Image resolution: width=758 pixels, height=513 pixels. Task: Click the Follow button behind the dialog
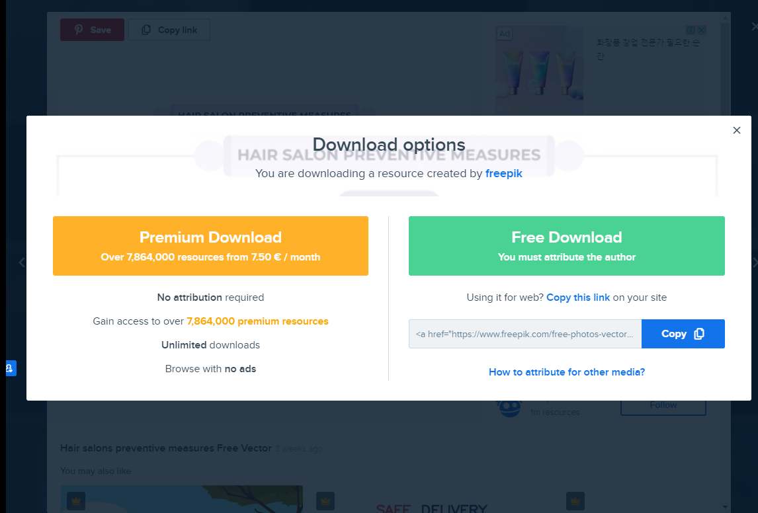click(663, 407)
